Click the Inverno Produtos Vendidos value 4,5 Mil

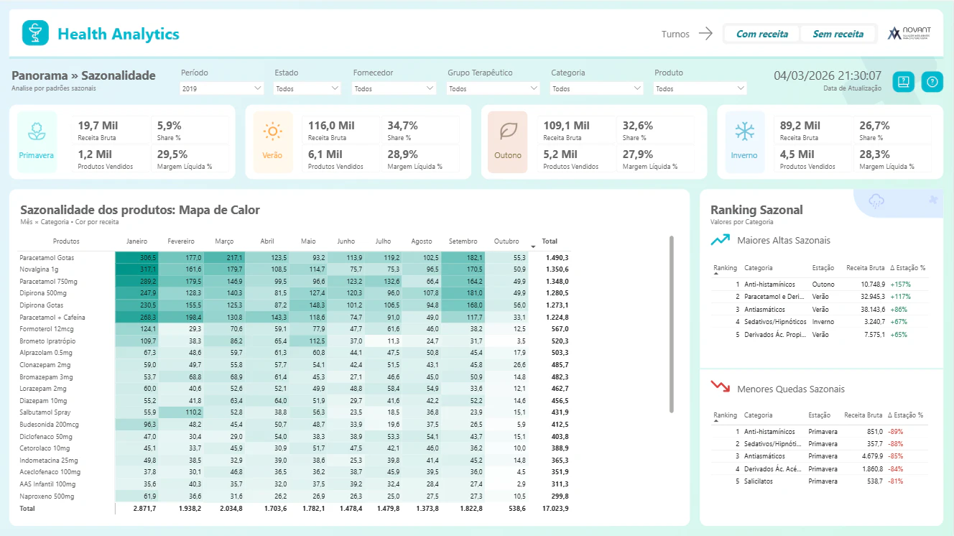pyautogui.click(x=797, y=154)
